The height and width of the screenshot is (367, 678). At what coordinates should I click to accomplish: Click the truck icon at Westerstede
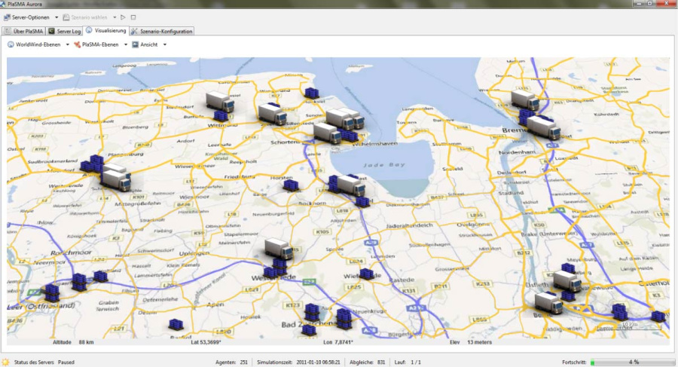278,249
